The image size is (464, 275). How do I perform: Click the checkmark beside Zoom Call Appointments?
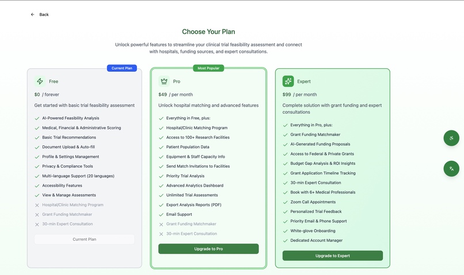coord(286,202)
